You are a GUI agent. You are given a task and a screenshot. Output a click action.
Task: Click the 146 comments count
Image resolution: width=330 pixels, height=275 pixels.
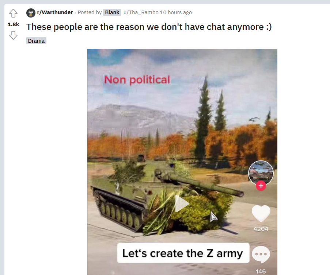(x=261, y=271)
